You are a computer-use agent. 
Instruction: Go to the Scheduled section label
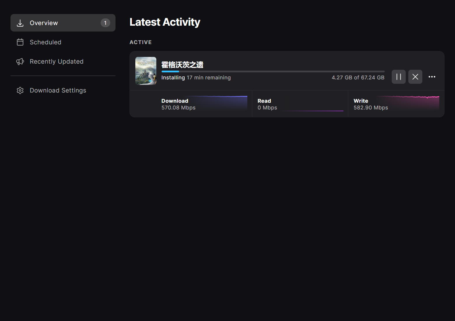tap(45, 42)
